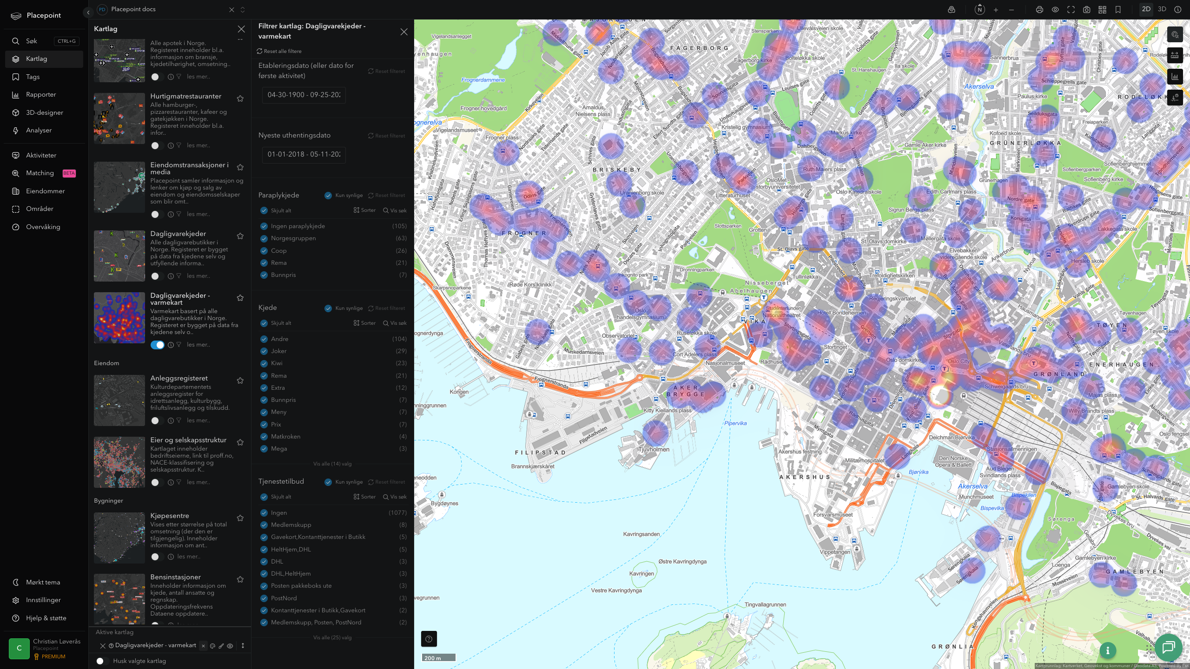Favorite the Hurtigmatrestauranter layer with the star
The width and height of the screenshot is (1190, 669).
[240, 98]
